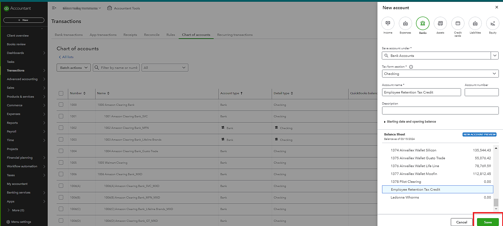Click the sync icon beside Bank in row 1002
The height and width of the screenshot is (226, 503).
click(x=223, y=128)
